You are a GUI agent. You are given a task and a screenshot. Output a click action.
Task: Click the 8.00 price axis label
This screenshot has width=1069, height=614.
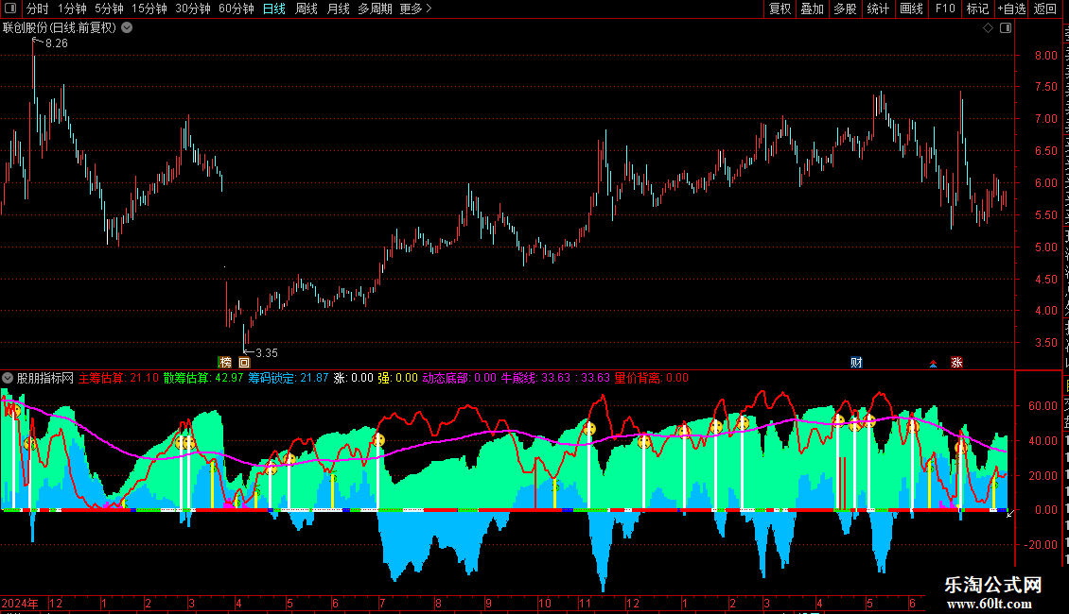coord(1045,56)
